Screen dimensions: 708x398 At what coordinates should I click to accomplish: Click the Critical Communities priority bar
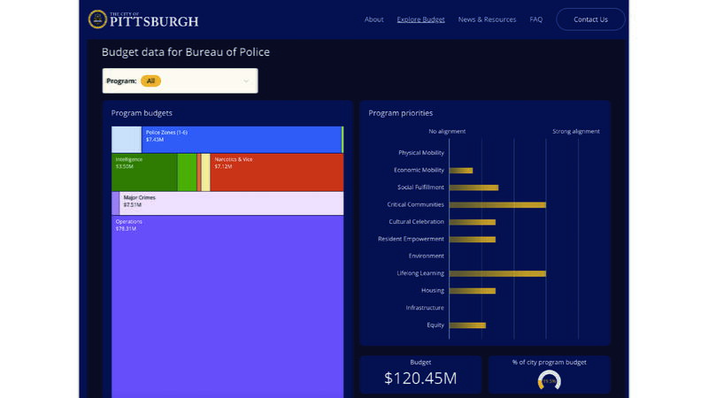(x=497, y=205)
